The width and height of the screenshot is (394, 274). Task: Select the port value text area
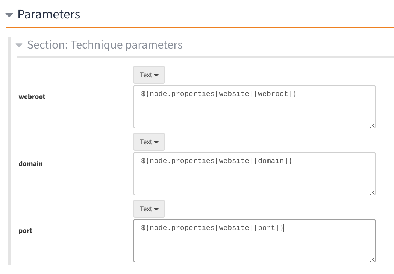tap(254, 241)
